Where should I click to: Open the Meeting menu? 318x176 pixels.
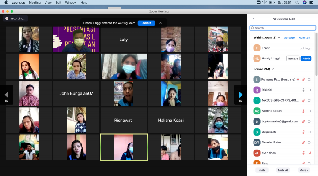pyautogui.click(x=35, y=3)
